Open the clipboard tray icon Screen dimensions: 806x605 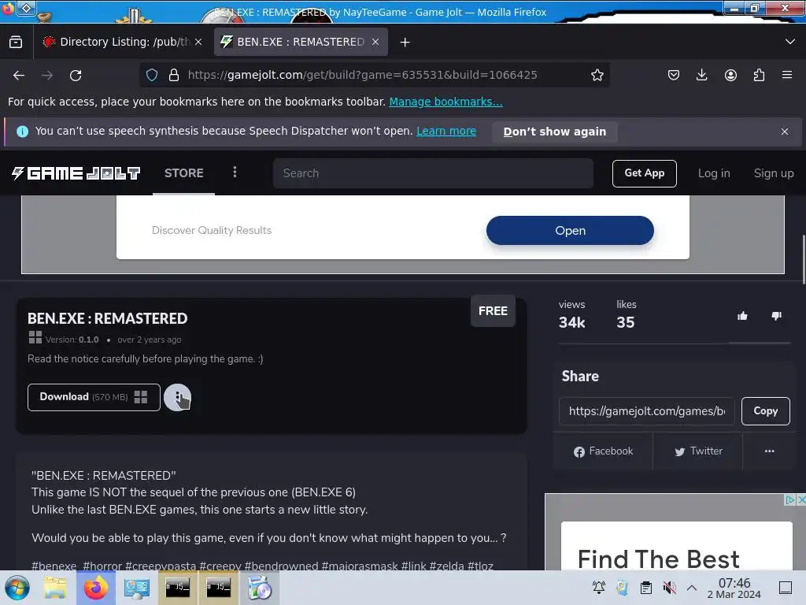pos(646,588)
